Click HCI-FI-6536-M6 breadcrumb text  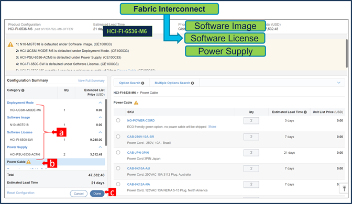pos(125,93)
